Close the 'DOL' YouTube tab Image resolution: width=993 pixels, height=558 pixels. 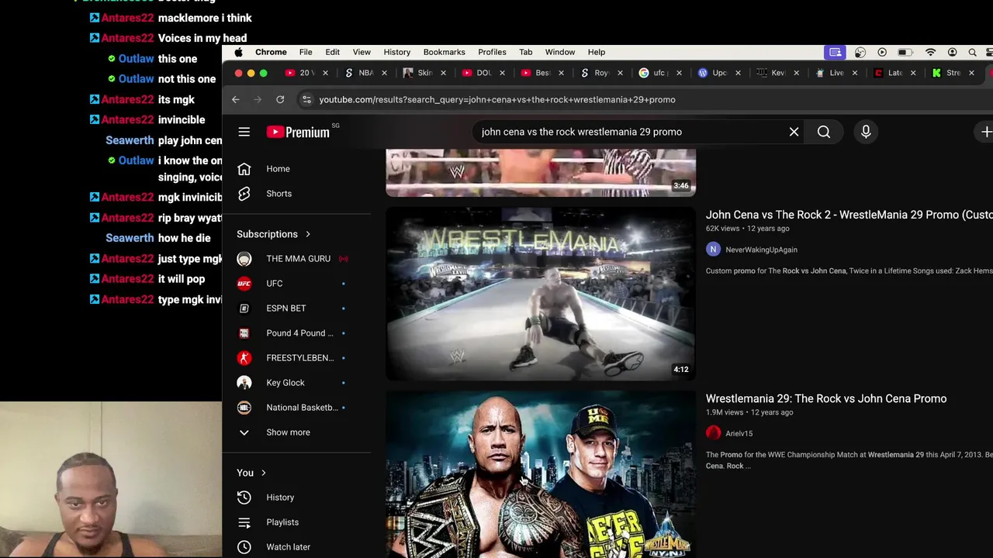coord(502,73)
